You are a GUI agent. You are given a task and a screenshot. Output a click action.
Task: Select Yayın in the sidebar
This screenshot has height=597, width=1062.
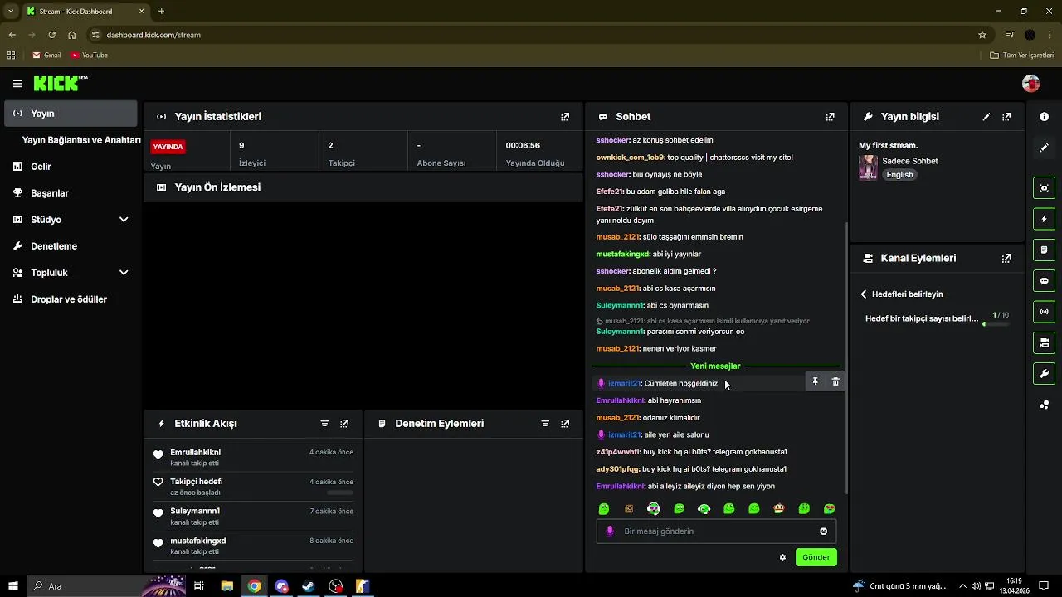point(71,114)
